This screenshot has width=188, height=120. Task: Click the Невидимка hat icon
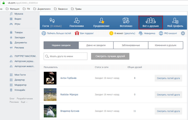pyautogui.click(x=141, y=33)
